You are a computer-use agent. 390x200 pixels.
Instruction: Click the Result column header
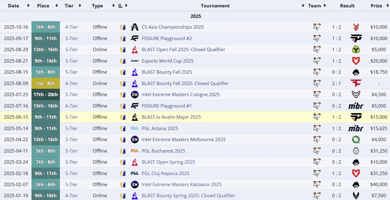point(347,6)
